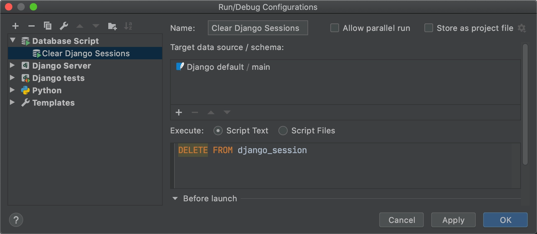Screen dimensions: 537x234
Task: Open edit templates wrench icon
Action: [x=64, y=26]
